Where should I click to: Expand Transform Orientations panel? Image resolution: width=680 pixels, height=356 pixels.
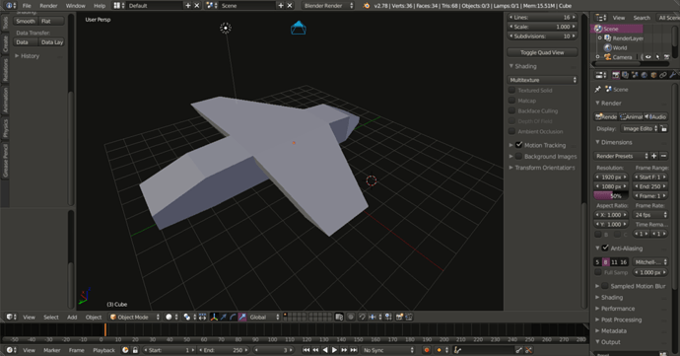coord(542,168)
